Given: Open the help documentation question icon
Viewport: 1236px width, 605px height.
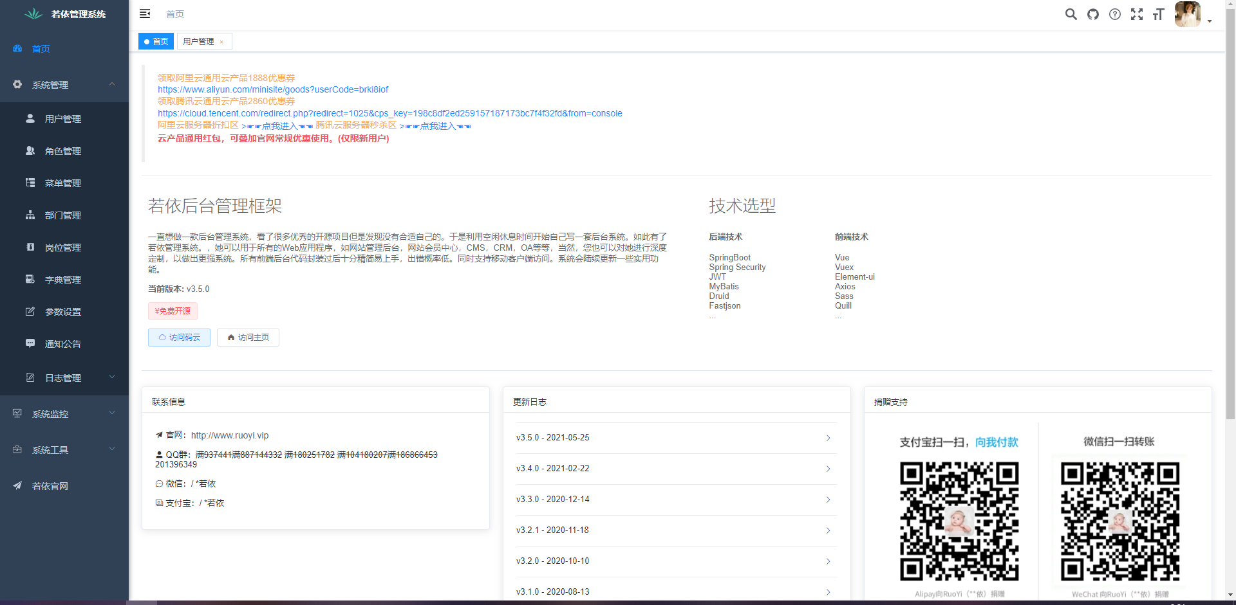Looking at the screenshot, I should [1115, 14].
